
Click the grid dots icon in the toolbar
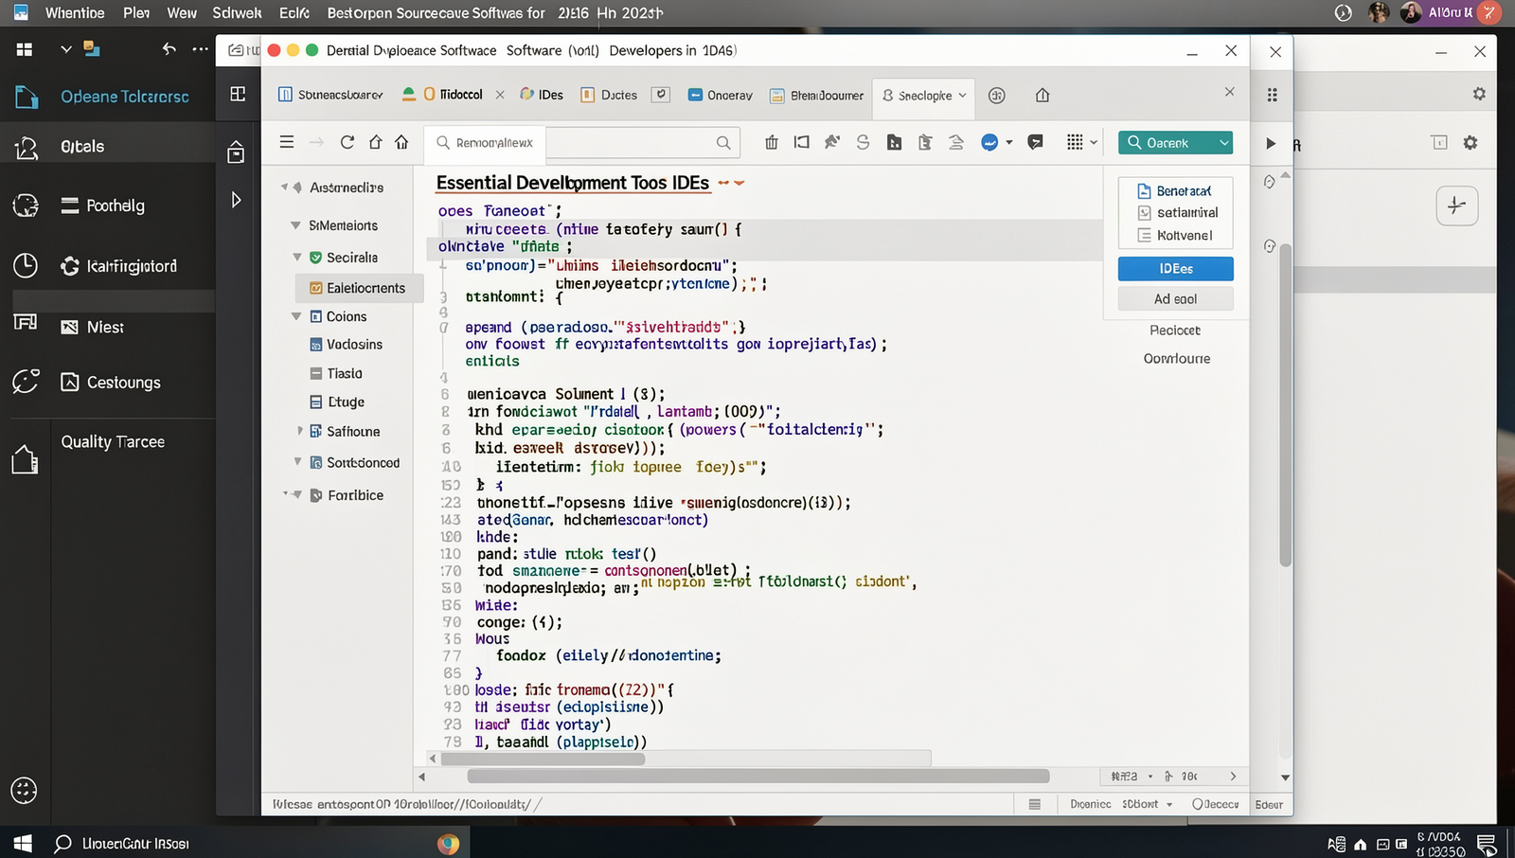1075,142
